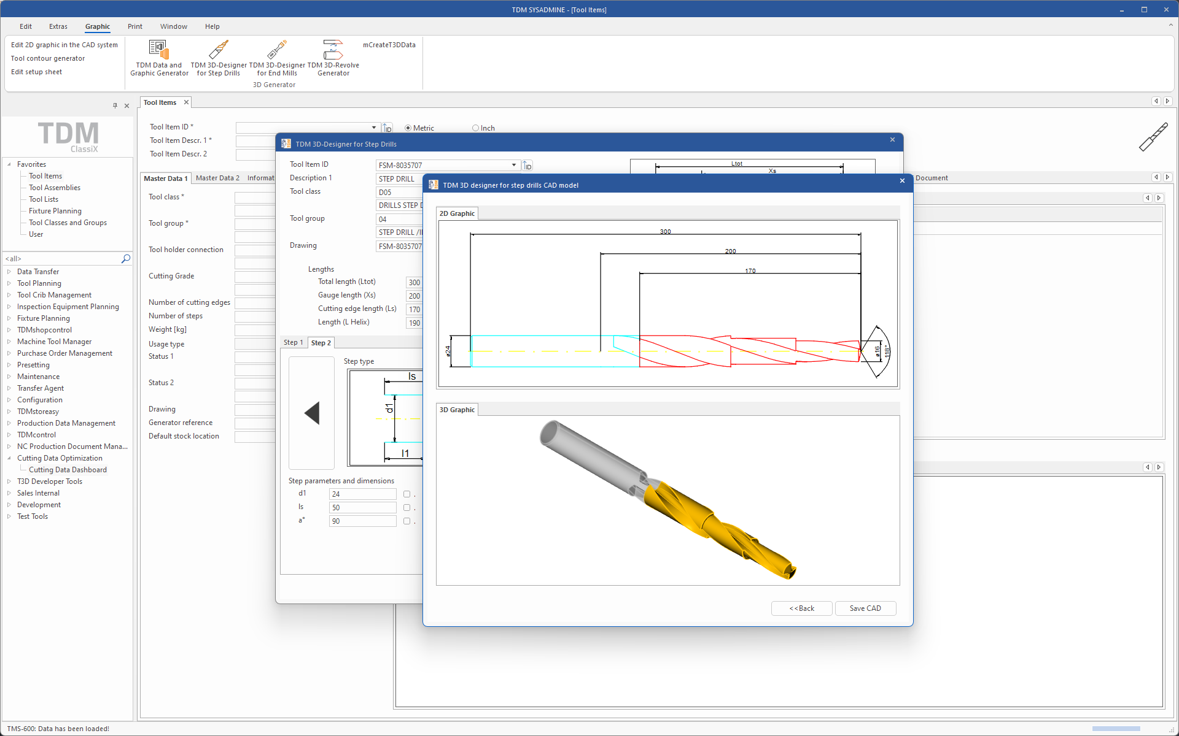This screenshot has height=736, width=1179.
Task: Open the Print menu
Action: click(x=135, y=26)
